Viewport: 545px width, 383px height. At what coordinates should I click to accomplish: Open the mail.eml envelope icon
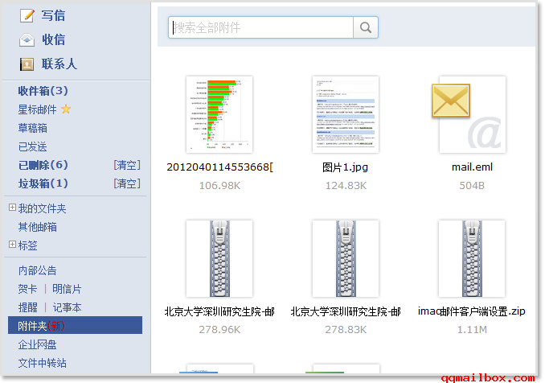pos(451,101)
